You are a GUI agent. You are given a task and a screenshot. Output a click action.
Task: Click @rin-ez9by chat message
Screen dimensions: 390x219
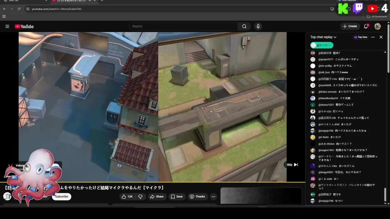coord(335,66)
